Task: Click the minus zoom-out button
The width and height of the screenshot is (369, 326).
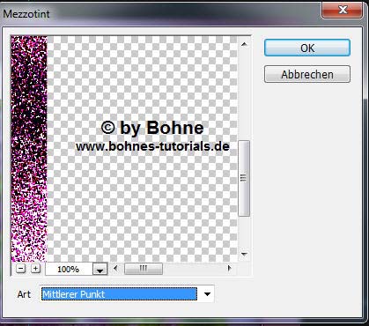Action: (x=20, y=269)
